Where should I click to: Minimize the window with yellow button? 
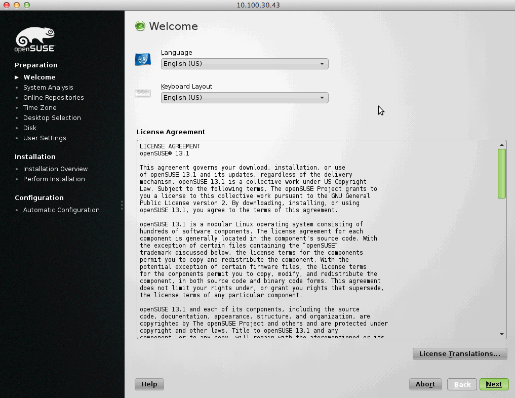[x=17, y=5]
